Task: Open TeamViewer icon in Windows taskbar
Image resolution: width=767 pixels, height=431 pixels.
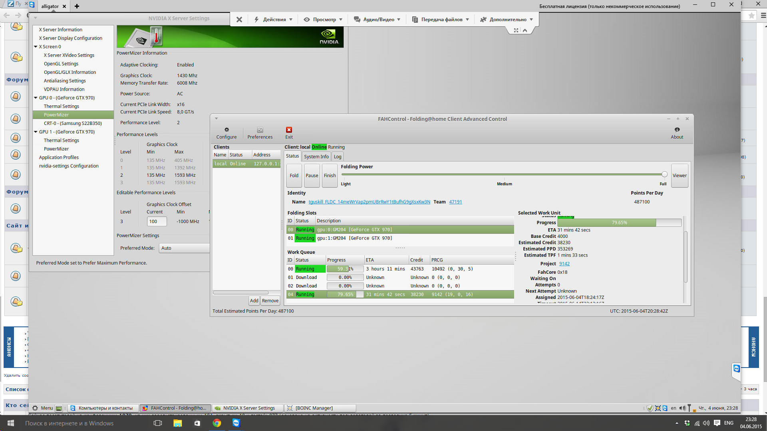Action: point(236,423)
